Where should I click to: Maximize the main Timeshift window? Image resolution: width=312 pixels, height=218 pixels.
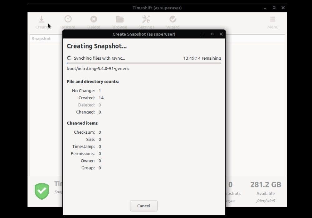tap(274, 8)
